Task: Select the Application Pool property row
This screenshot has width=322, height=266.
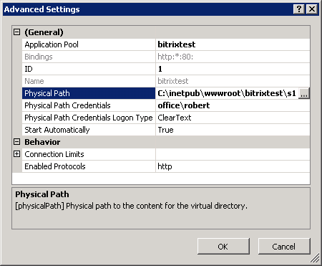Action: coord(166,44)
